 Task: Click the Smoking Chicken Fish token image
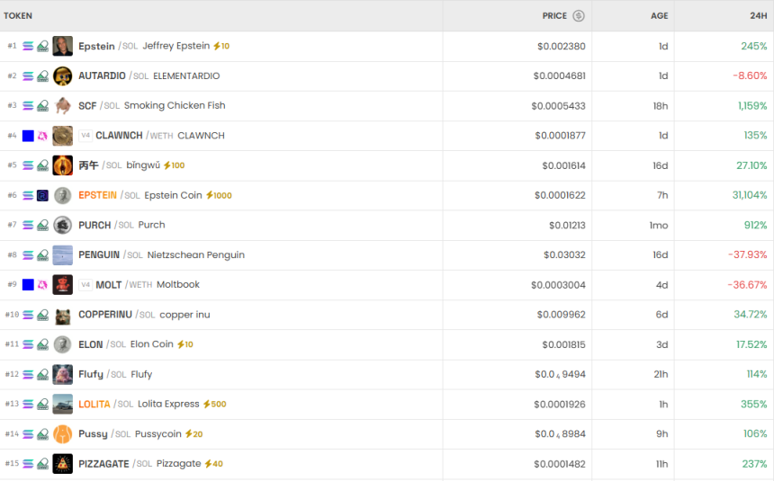click(x=63, y=106)
